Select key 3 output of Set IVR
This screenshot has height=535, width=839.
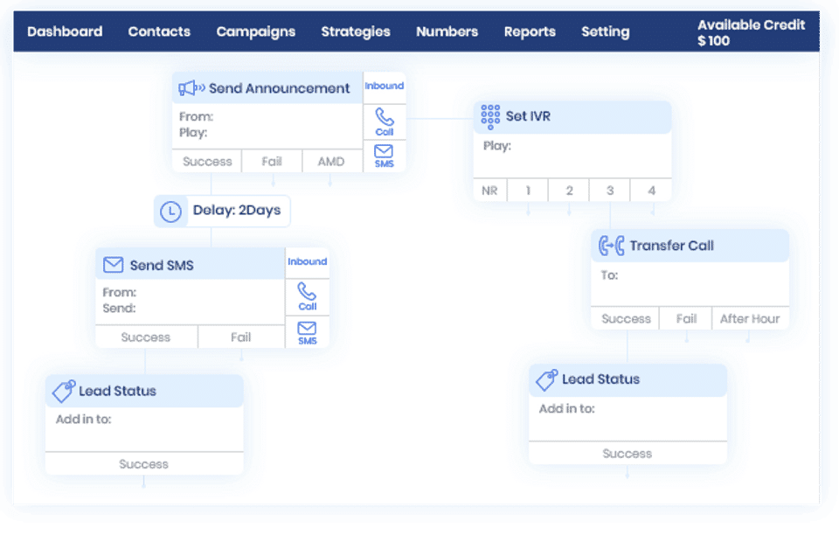pos(610,191)
